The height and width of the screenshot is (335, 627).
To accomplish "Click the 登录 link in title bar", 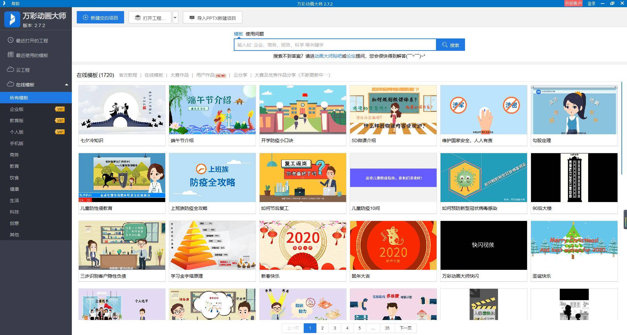I will (592, 4).
